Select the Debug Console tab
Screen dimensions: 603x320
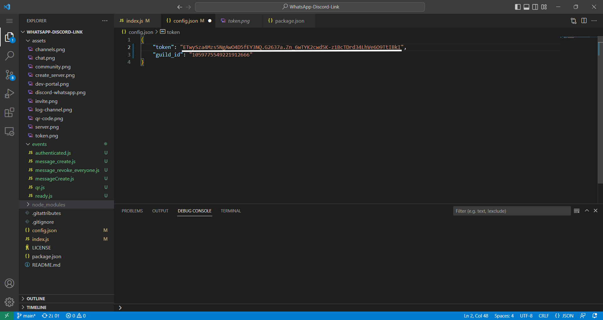[194, 211]
